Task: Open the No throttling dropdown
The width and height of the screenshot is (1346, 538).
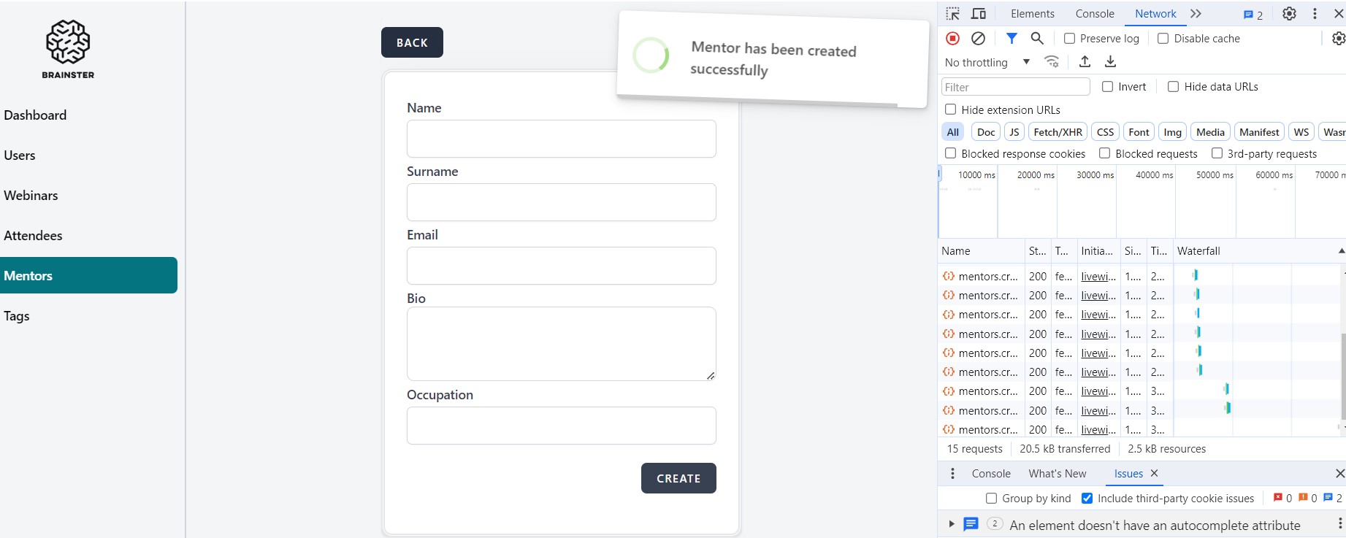Action: 987,63
